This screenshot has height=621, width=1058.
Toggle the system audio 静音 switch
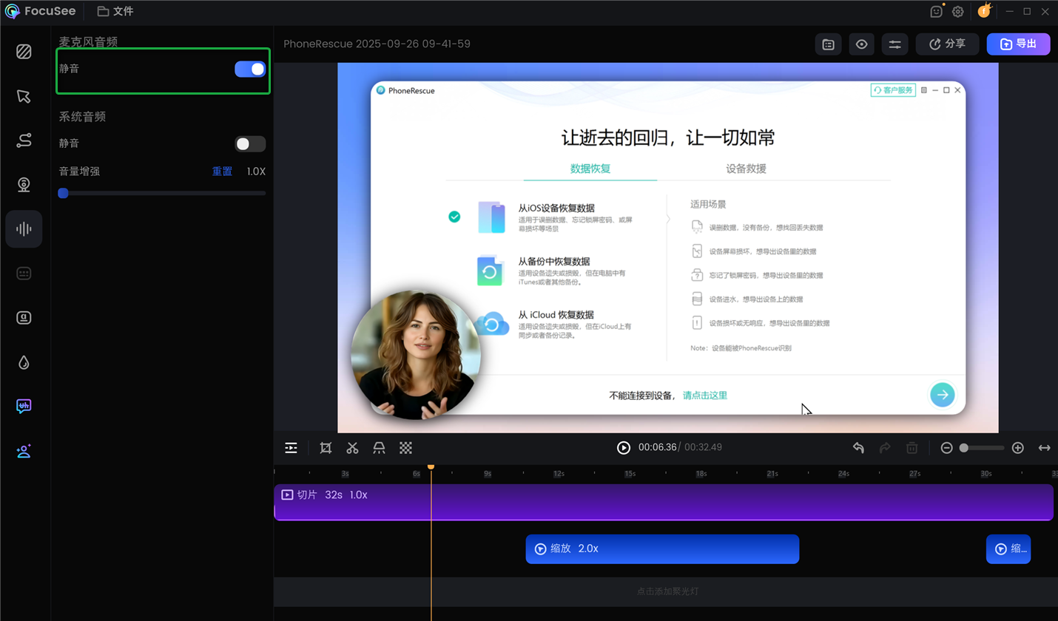pyautogui.click(x=250, y=144)
